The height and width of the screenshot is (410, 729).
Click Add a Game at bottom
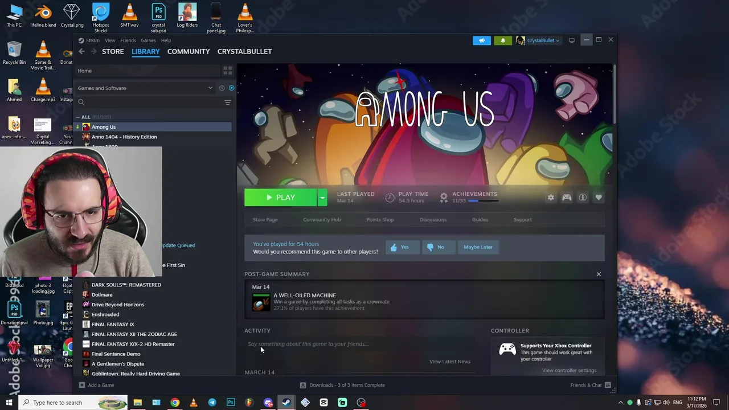click(x=97, y=386)
